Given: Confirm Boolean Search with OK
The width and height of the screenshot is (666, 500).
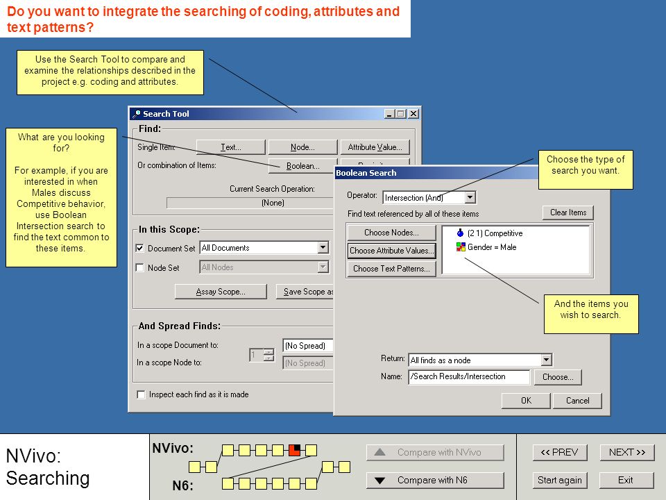Looking at the screenshot, I should 526,401.
